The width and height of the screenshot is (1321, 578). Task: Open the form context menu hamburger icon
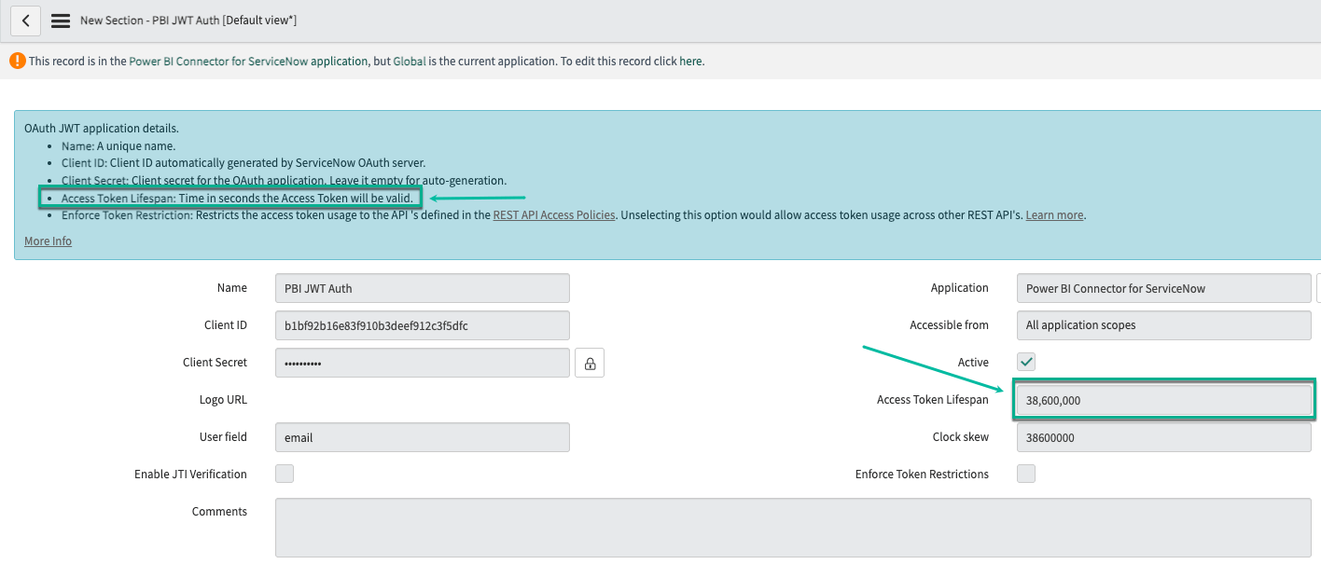click(60, 21)
